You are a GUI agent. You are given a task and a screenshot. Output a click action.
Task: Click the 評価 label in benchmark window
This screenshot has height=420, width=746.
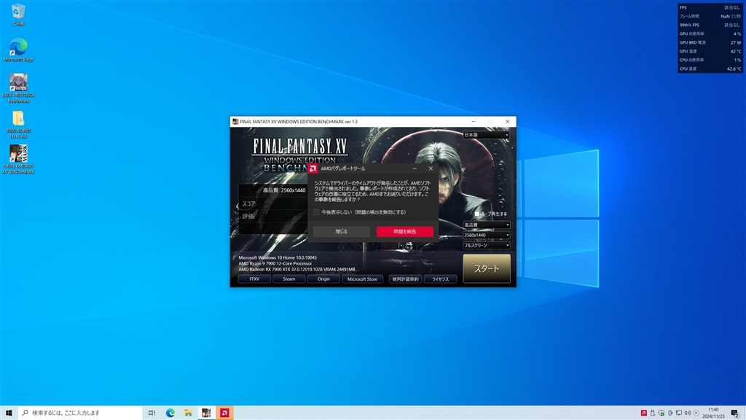point(249,216)
